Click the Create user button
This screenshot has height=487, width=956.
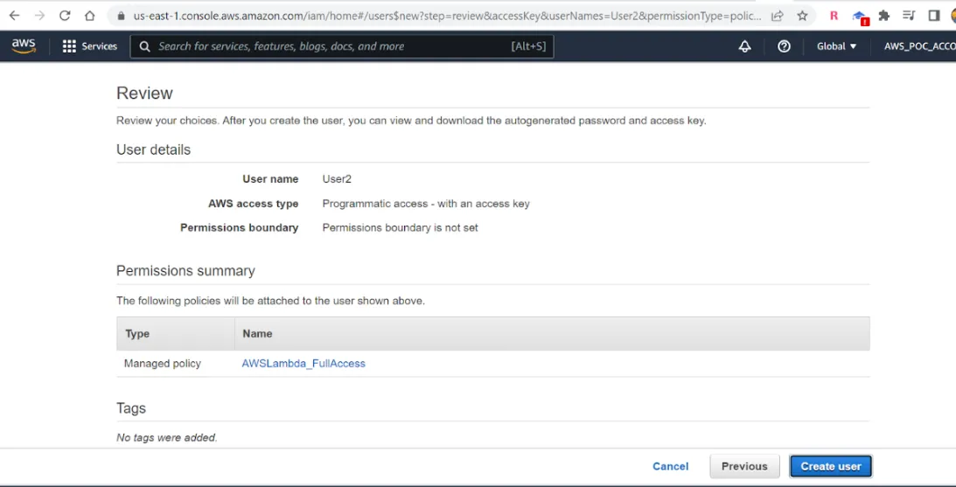pyautogui.click(x=830, y=466)
